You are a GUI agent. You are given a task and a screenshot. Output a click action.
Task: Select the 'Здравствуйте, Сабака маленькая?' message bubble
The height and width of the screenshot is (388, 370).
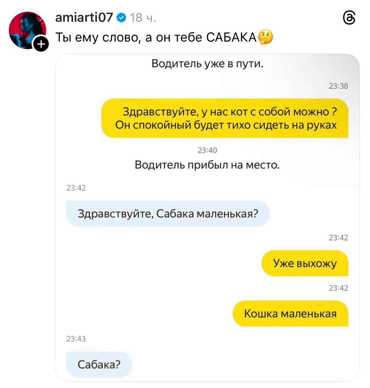(168, 214)
